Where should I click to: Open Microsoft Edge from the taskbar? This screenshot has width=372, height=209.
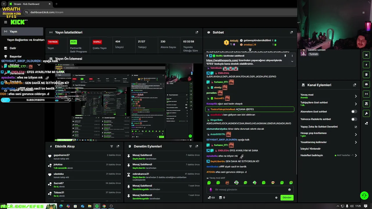(61, 206)
